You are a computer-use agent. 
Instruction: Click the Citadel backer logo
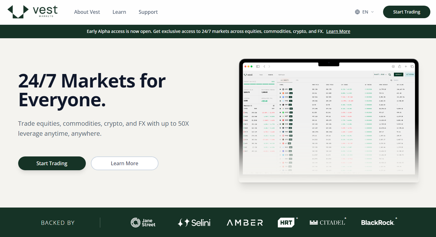pyautogui.click(x=327, y=223)
